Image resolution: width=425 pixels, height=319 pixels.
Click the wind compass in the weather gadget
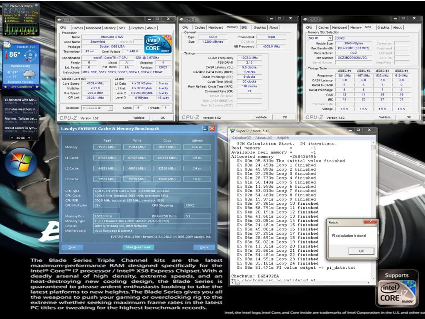[x=30, y=55]
